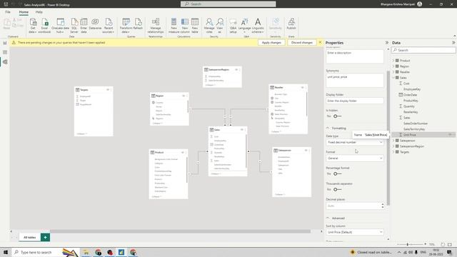
Task: Toggle the Percentage format switch
Action: (337, 173)
